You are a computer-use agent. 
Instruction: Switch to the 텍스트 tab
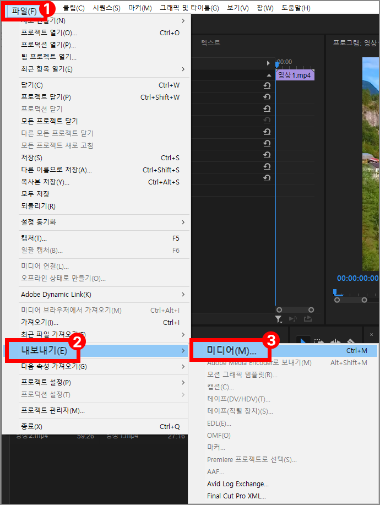pyautogui.click(x=210, y=42)
